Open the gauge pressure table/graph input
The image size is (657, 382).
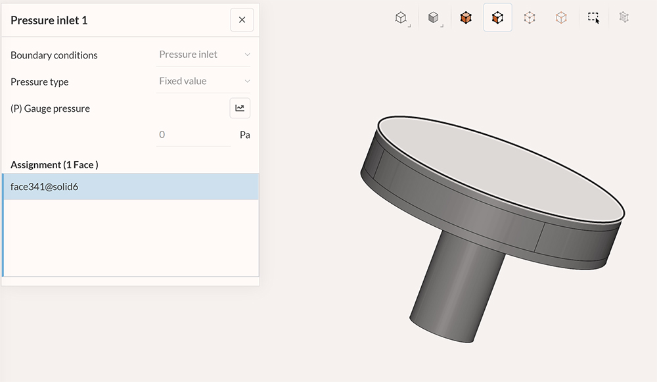[x=240, y=108]
